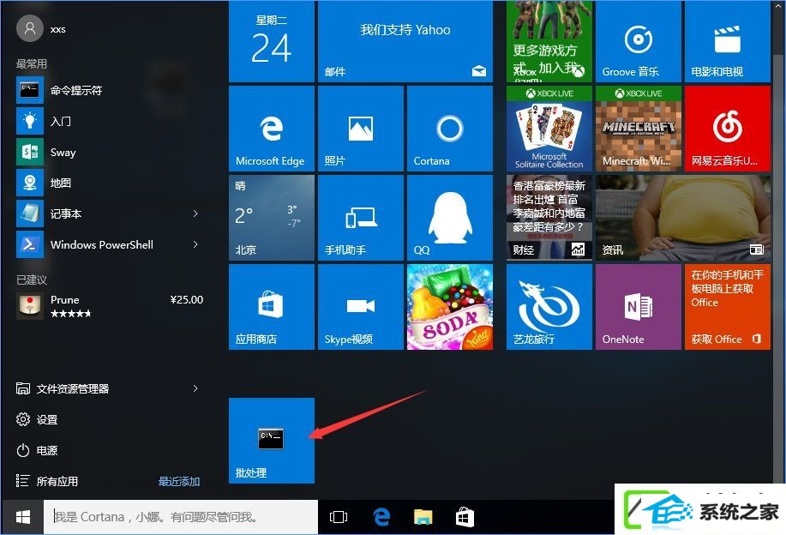Open the OneNote tile
The height and width of the screenshot is (535, 786).
(x=638, y=307)
